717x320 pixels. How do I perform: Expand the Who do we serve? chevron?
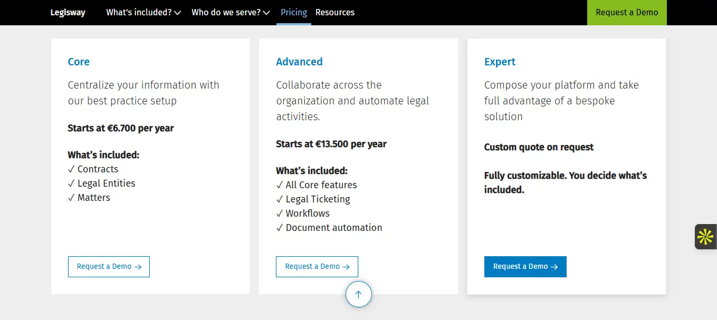[x=266, y=13]
